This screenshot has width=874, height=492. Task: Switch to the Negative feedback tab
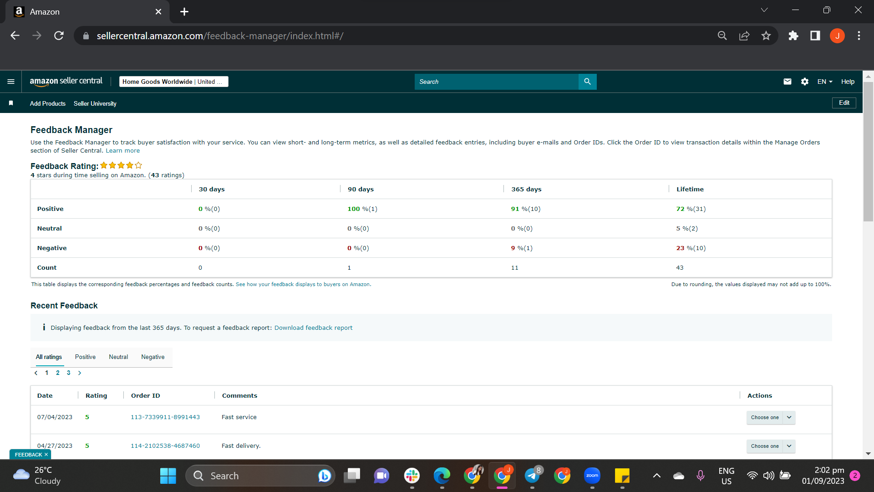[153, 357]
